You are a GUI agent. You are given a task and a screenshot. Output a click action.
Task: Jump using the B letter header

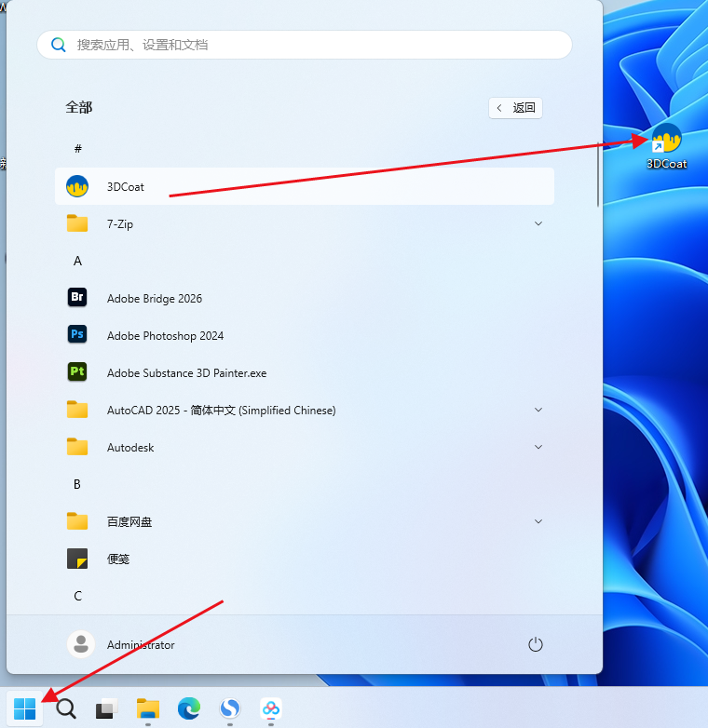[77, 484]
